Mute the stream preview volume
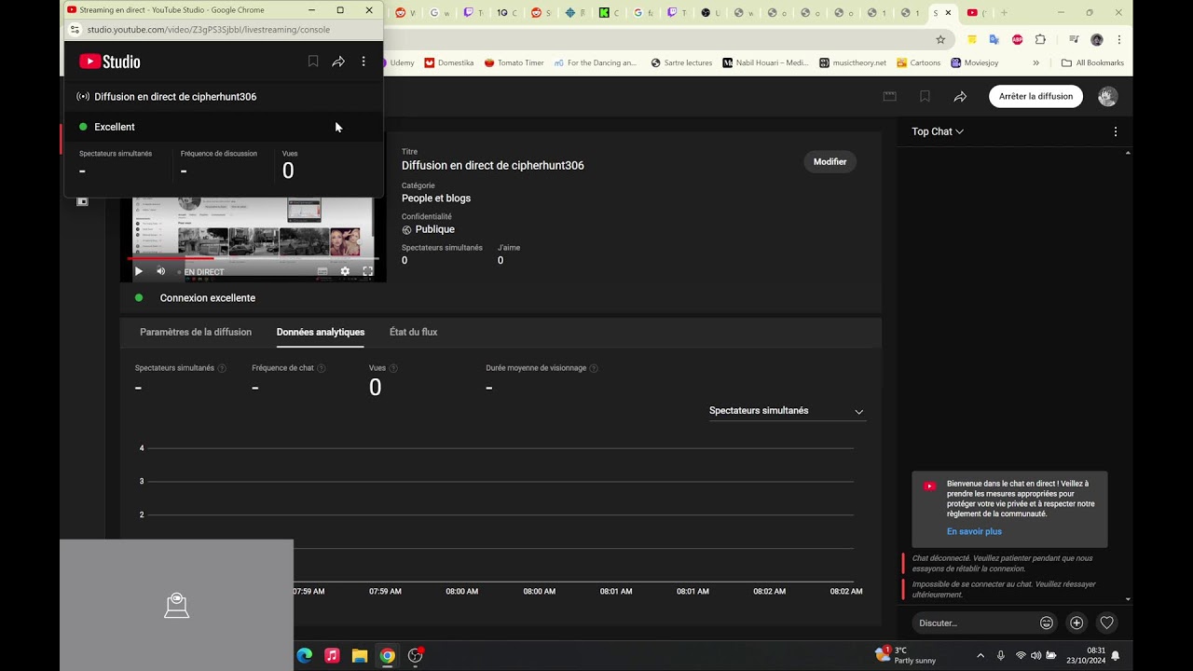The height and width of the screenshot is (671, 1193). 160,271
